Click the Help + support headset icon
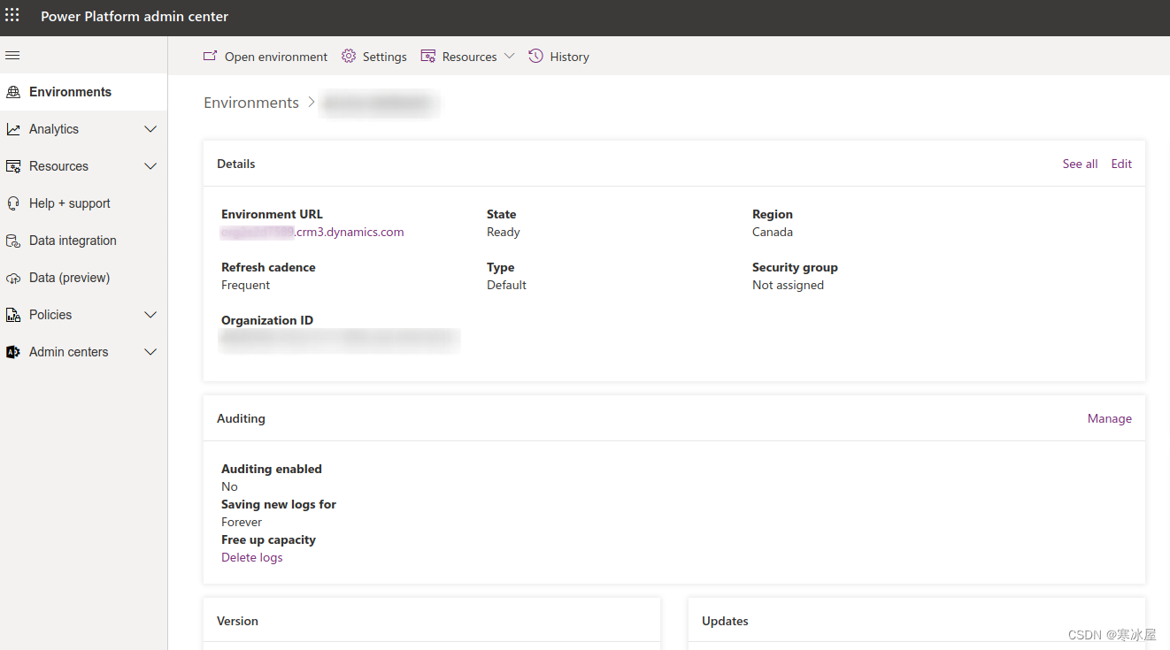The image size is (1170, 650). coord(13,203)
